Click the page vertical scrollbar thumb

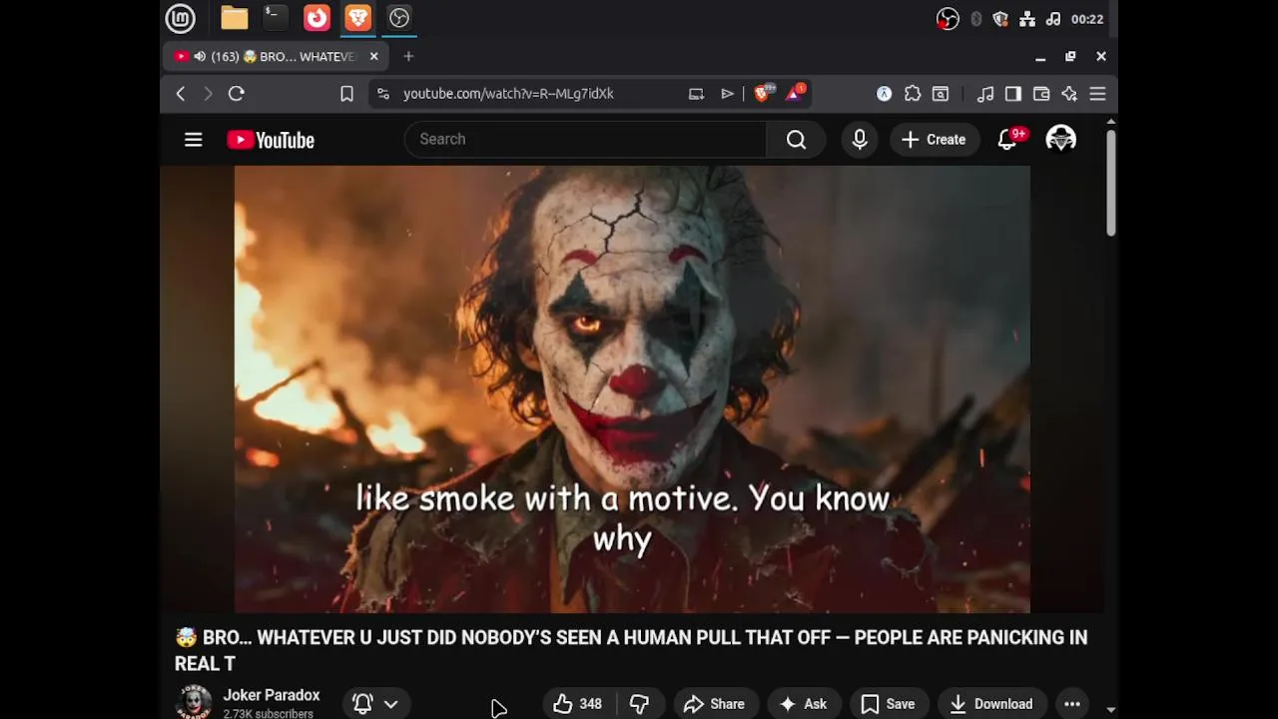tap(1110, 183)
